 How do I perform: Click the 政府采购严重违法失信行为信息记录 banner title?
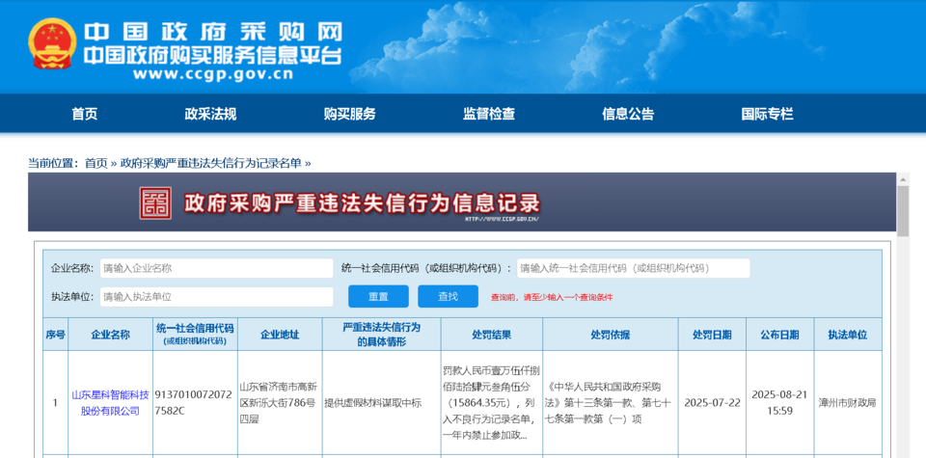362,203
